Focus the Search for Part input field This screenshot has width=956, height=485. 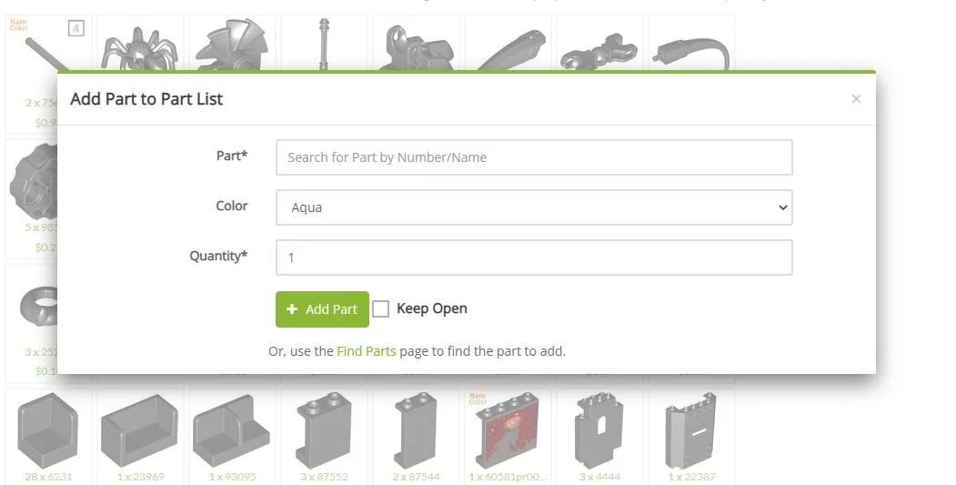click(x=534, y=157)
